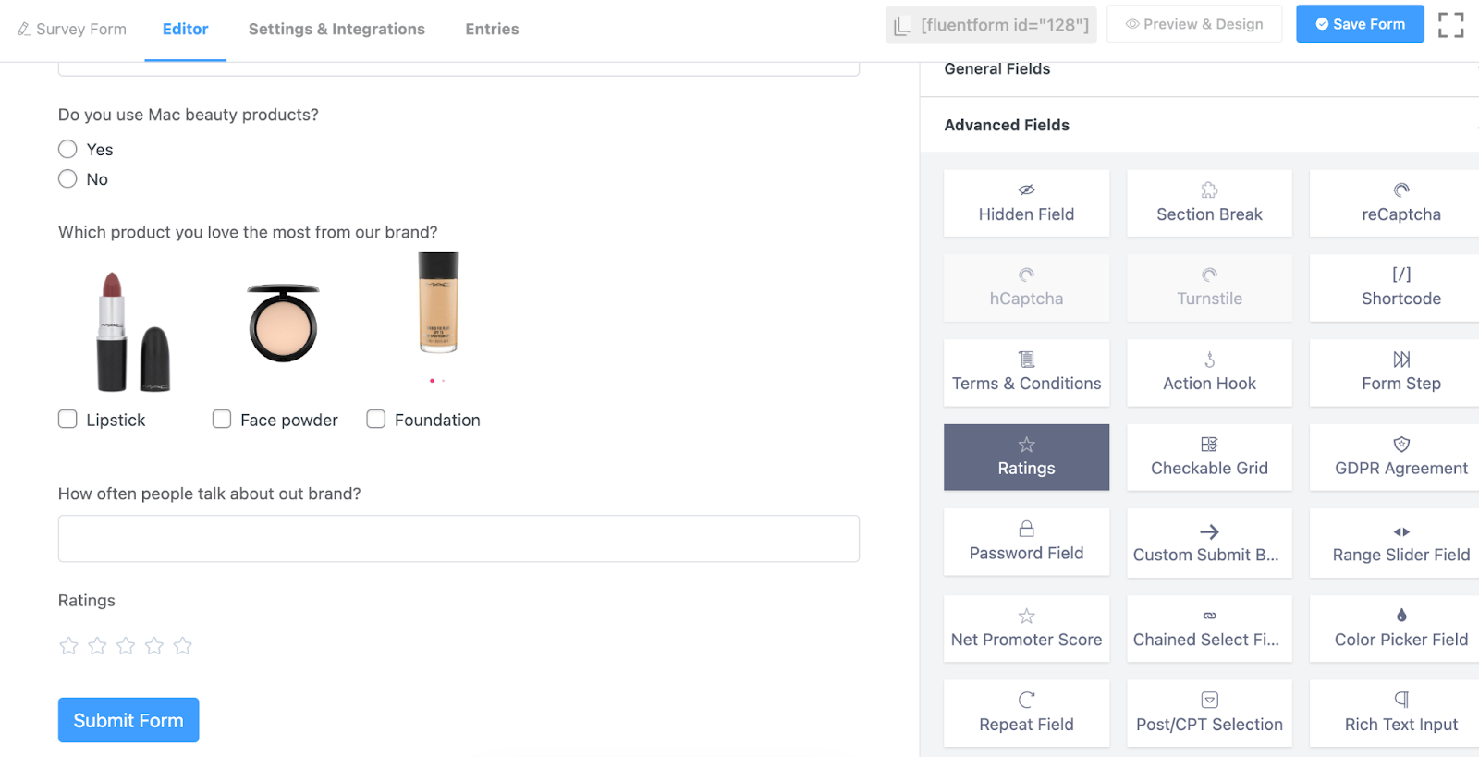Viewport: 1479px width, 757px height.
Task: Add a Hidden Field element
Action: [x=1026, y=203]
